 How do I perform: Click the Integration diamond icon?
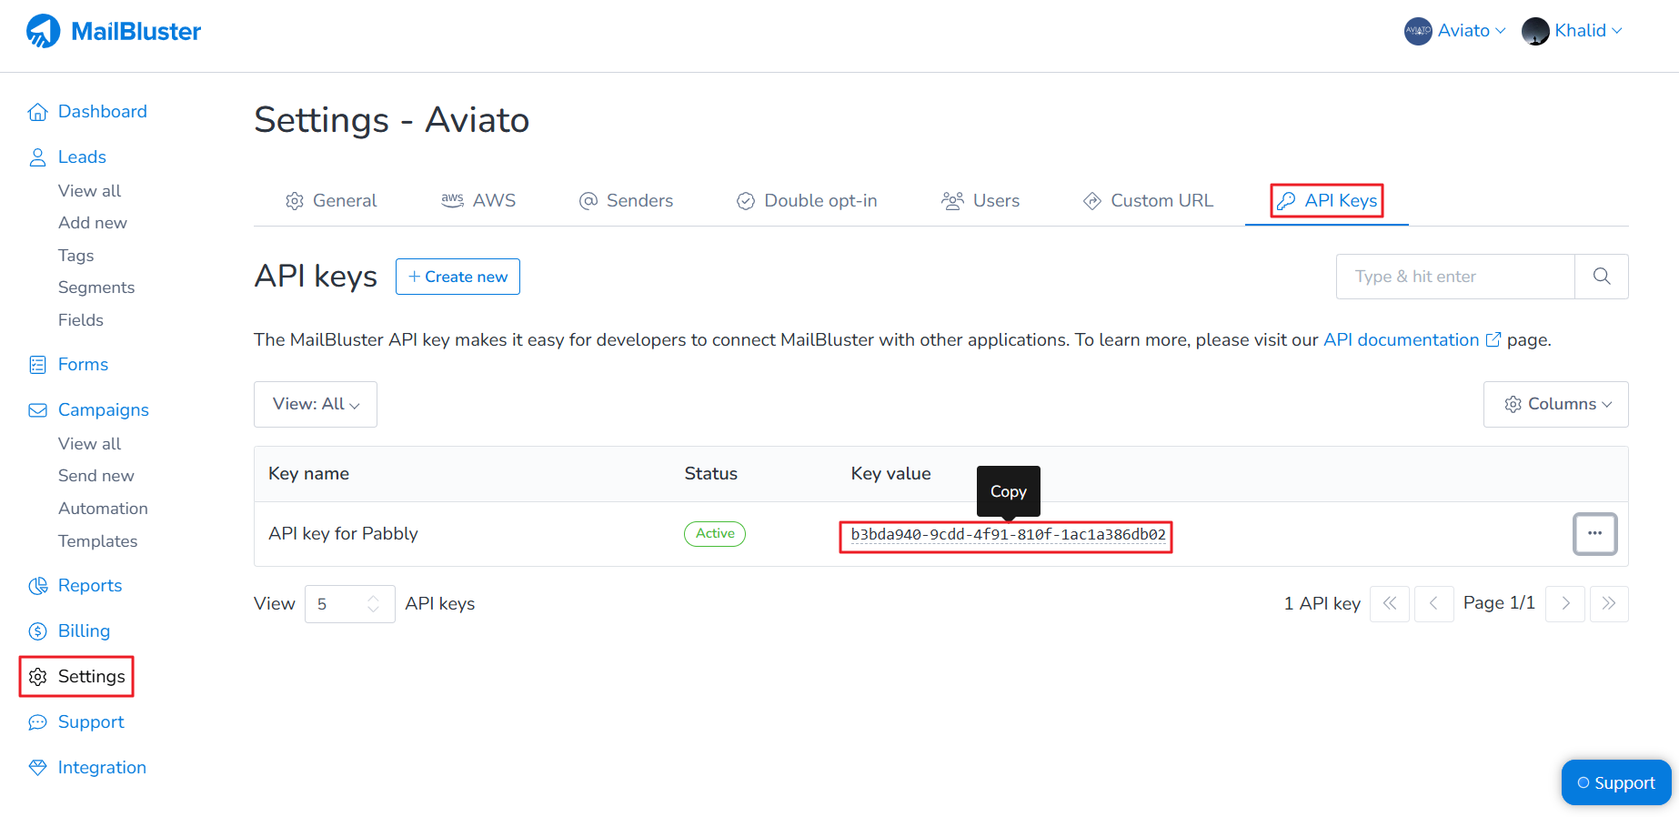[37, 768]
